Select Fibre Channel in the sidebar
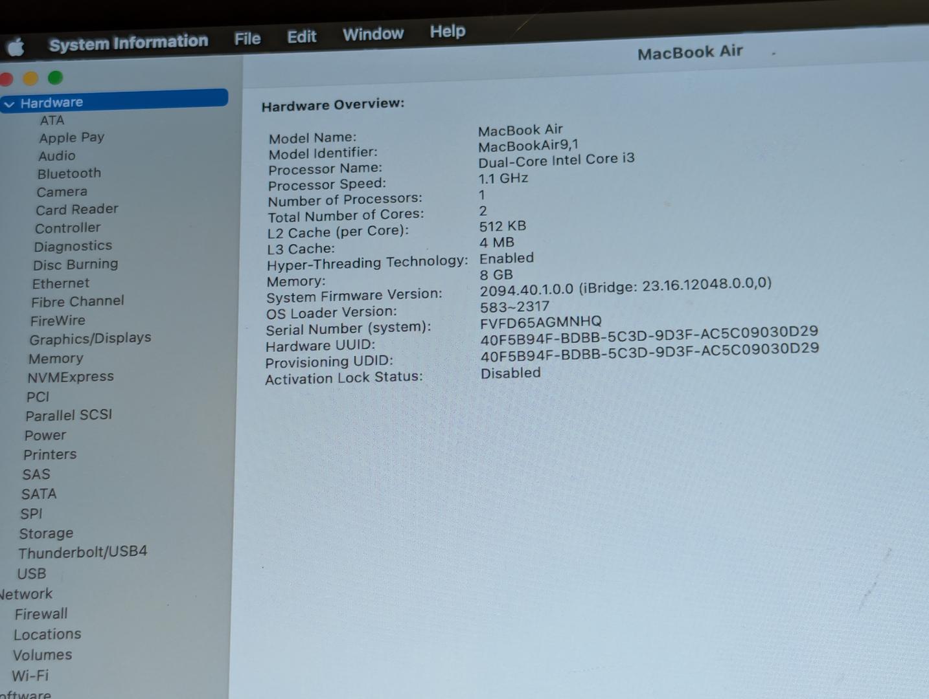This screenshot has height=699, width=929. tap(77, 302)
